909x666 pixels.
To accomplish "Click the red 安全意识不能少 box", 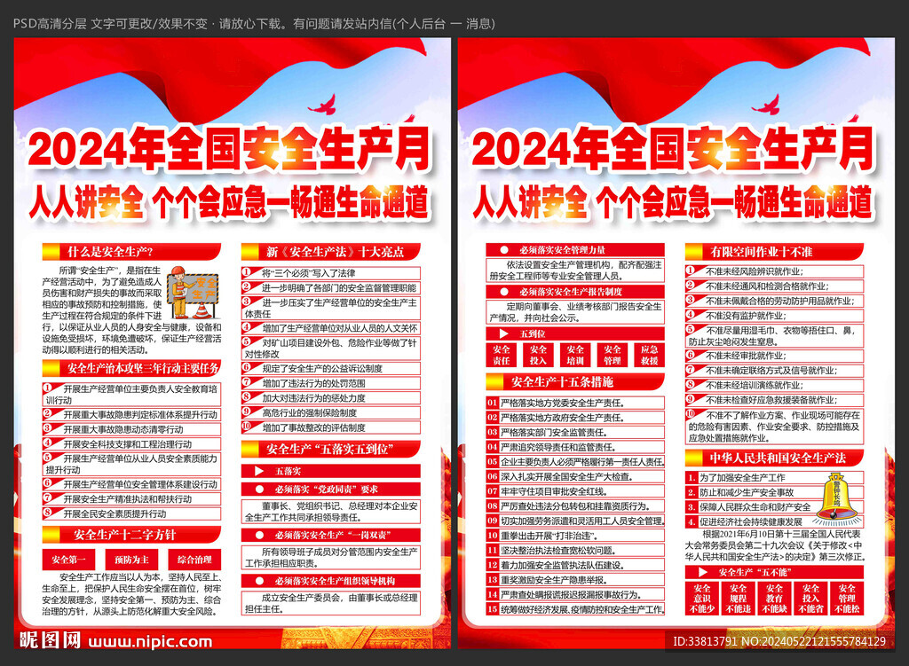I will coord(701,599).
